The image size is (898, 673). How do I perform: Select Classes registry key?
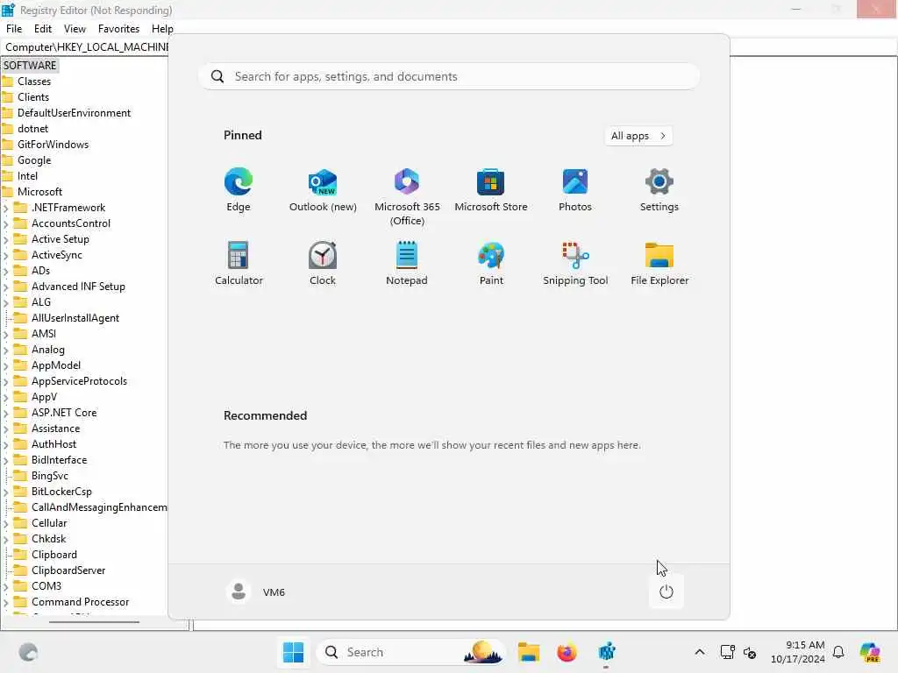(34, 81)
